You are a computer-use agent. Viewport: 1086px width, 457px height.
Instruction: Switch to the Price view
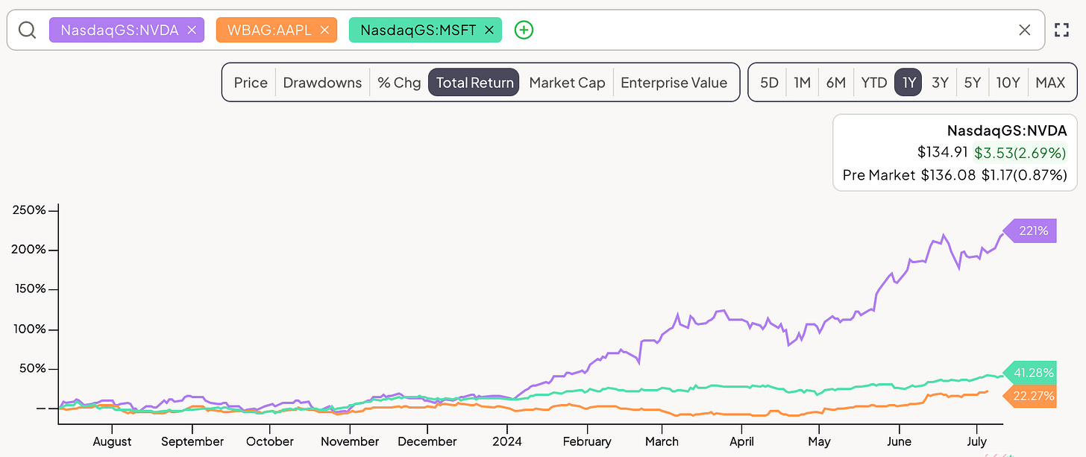point(251,83)
